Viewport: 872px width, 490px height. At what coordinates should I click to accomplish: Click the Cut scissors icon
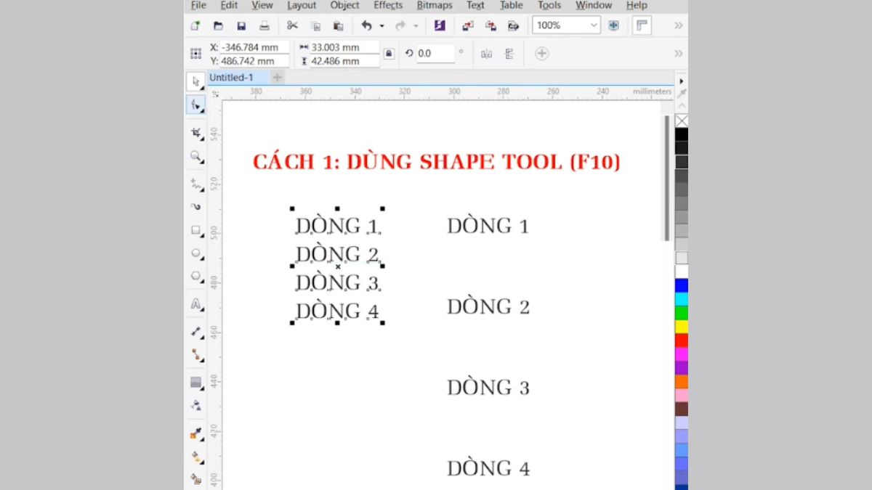pos(292,25)
